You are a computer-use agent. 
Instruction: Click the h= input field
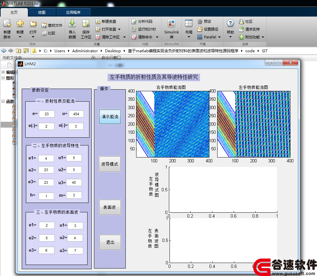click(x=46, y=196)
